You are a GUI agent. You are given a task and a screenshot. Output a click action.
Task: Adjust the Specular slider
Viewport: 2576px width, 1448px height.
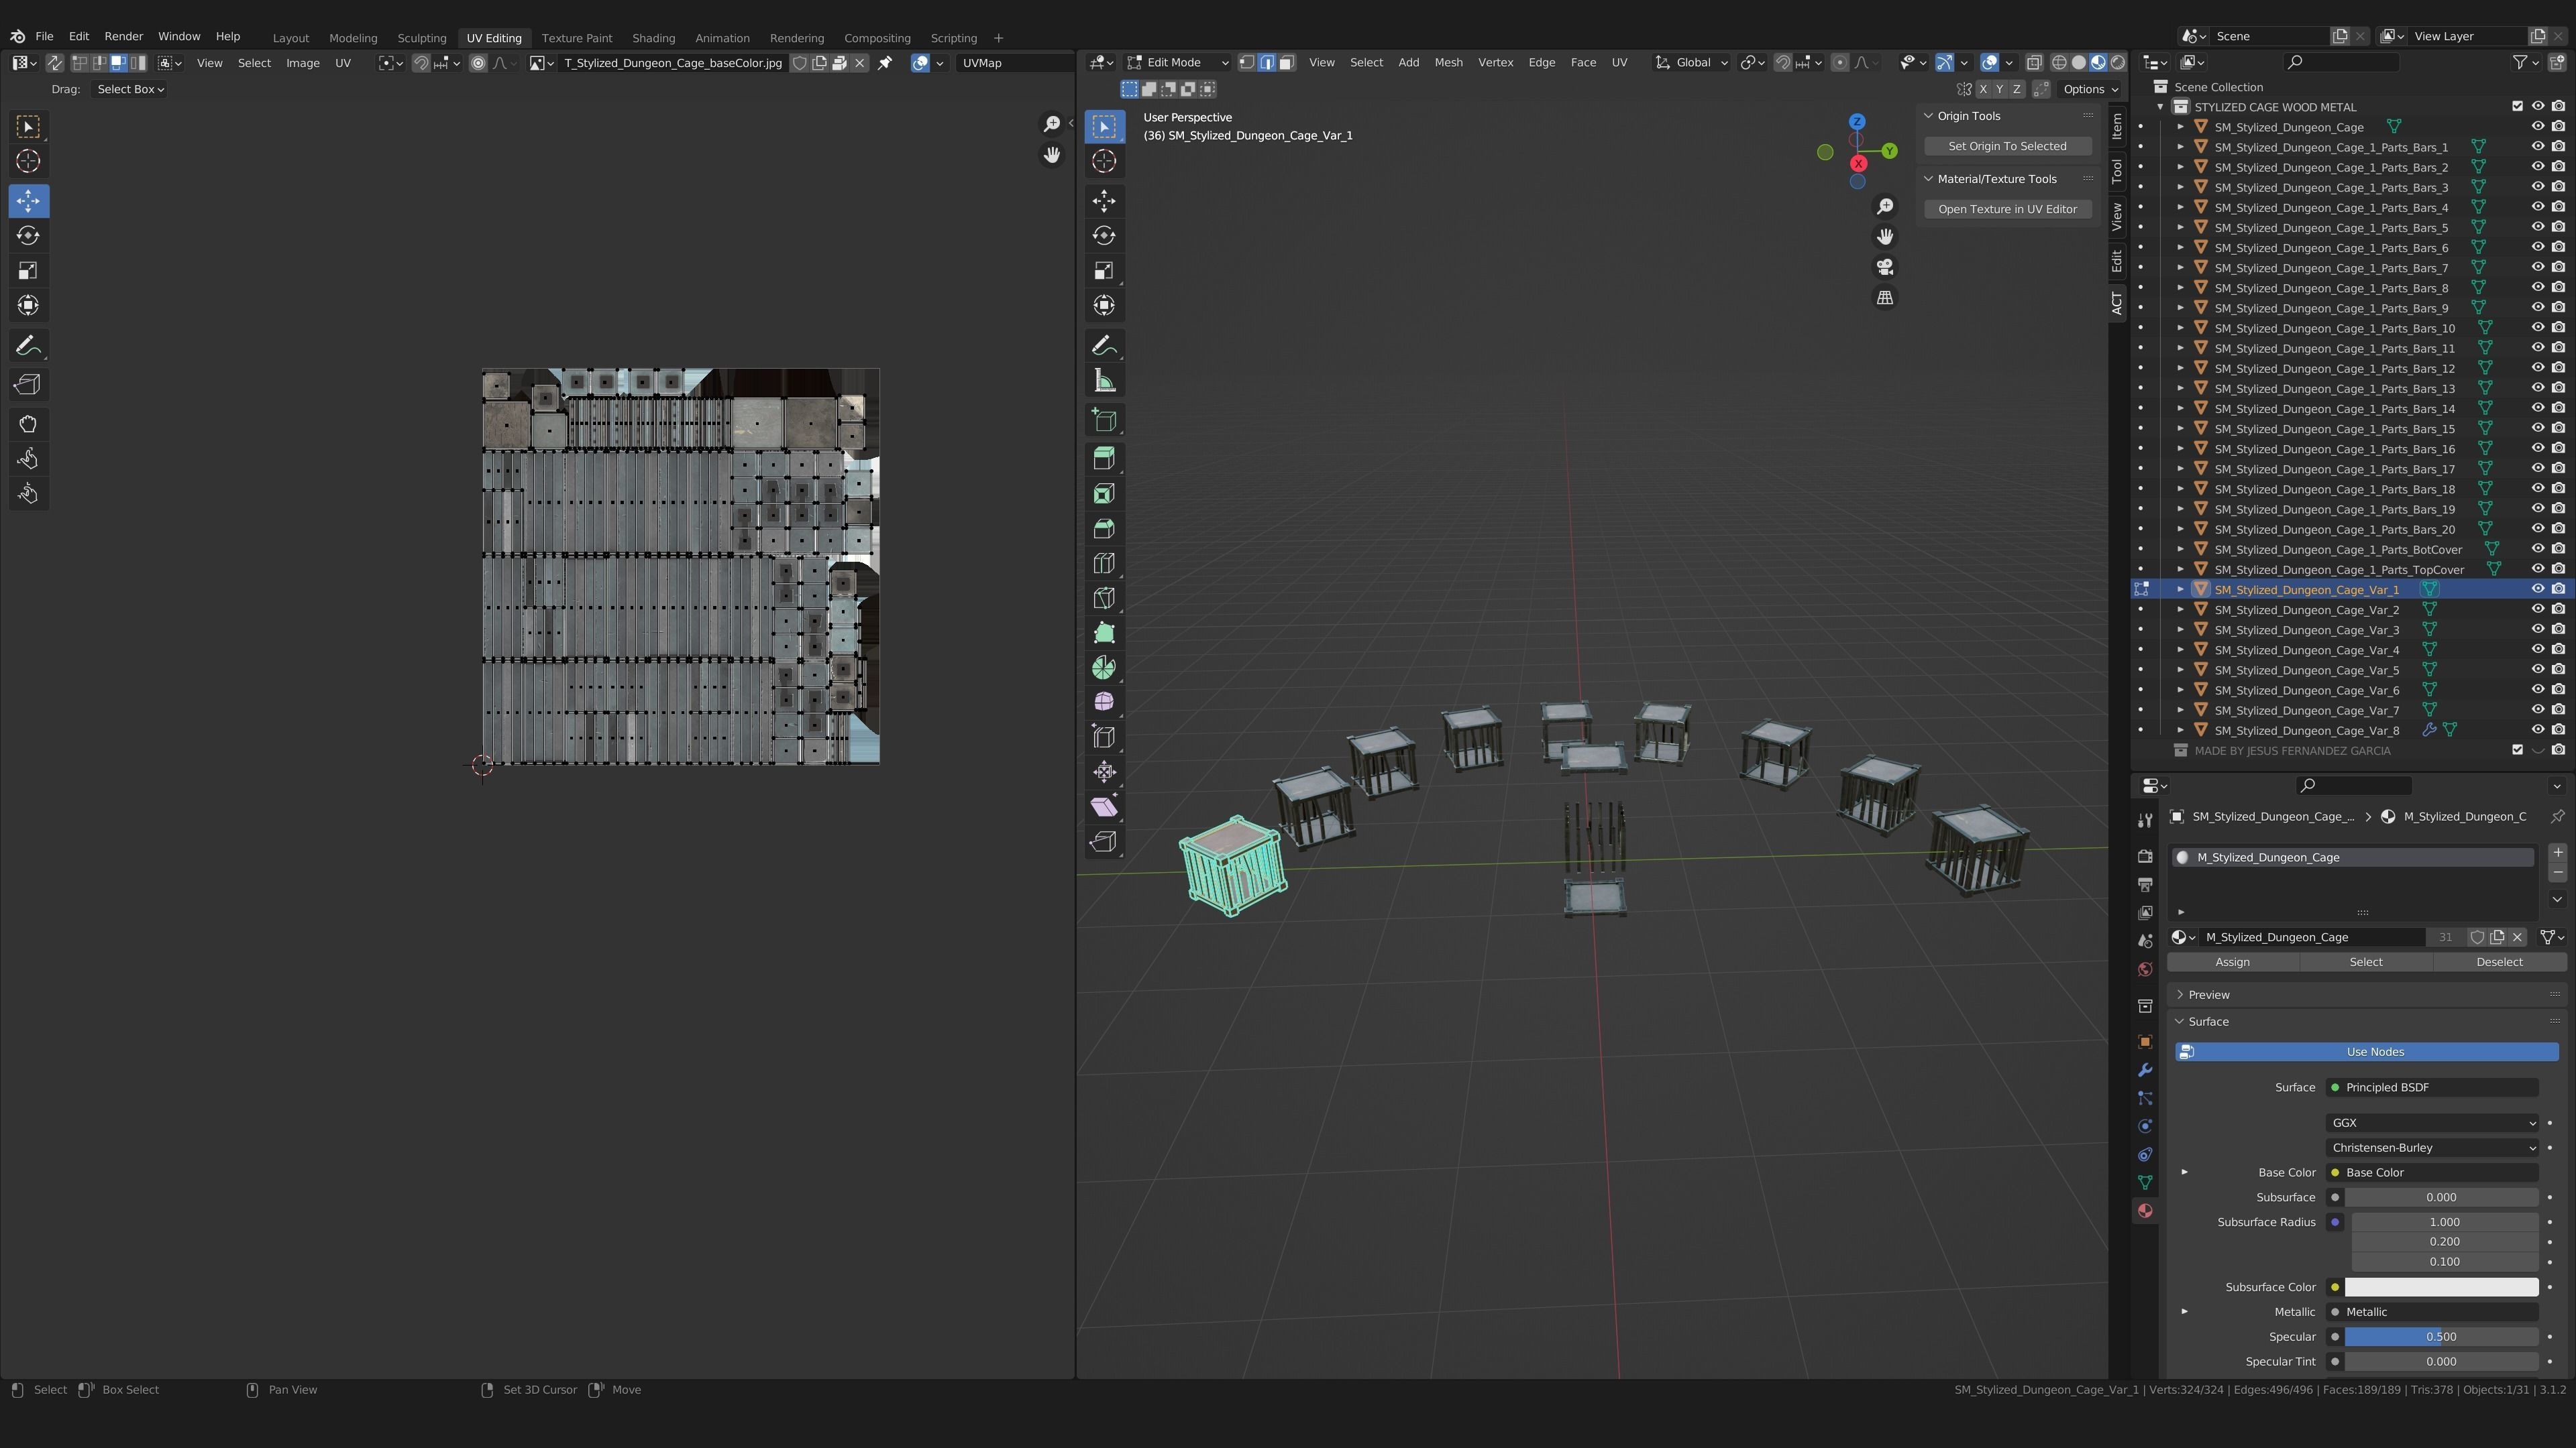pos(2440,1336)
